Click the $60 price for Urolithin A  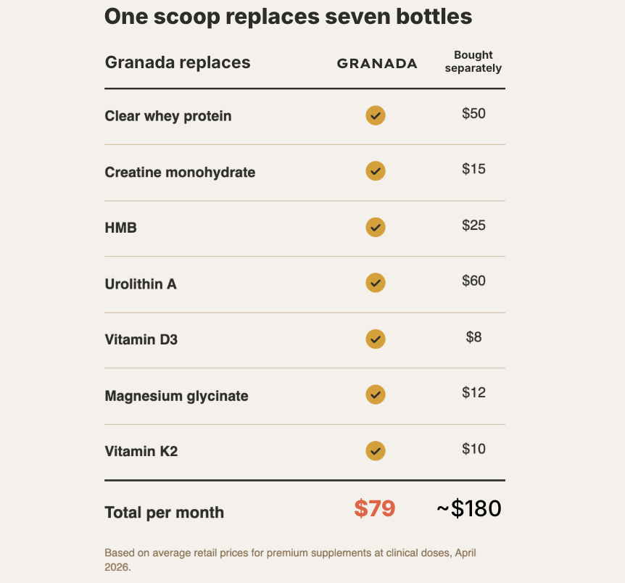[x=473, y=281]
